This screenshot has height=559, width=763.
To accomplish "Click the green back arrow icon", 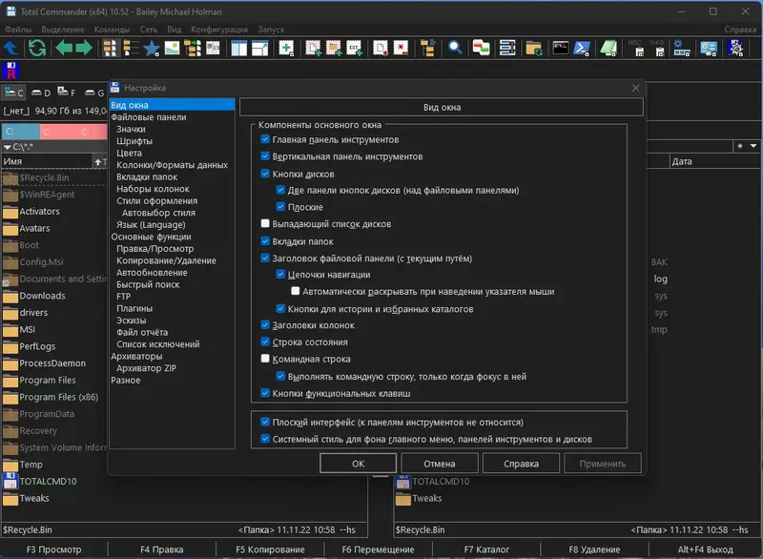I will coord(62,48).
